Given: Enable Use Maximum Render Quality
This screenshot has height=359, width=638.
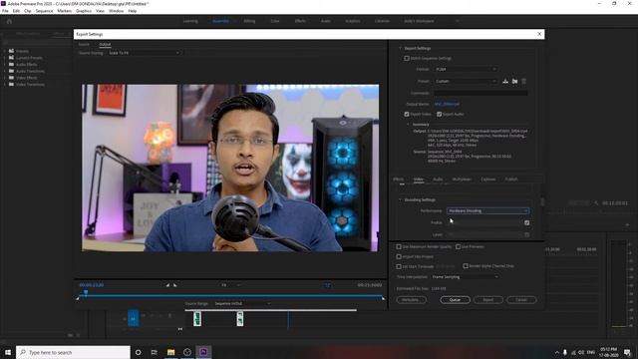Looking at the screenshot, I should pyautogui.click(x=399, y=246).
